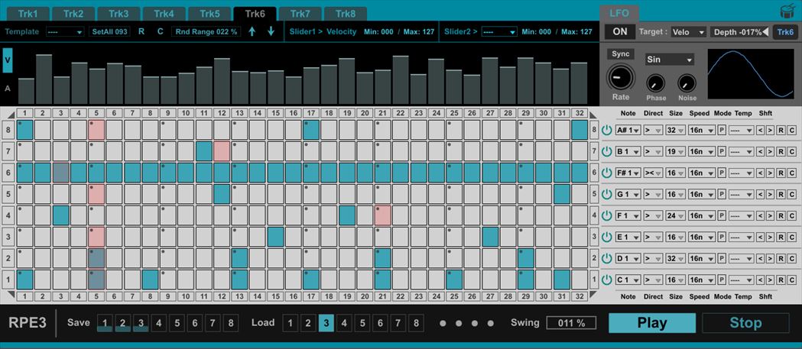This screenshot has height=349, width=802.
Task: Expand the Template dropdown
Action: pos(65,32)
